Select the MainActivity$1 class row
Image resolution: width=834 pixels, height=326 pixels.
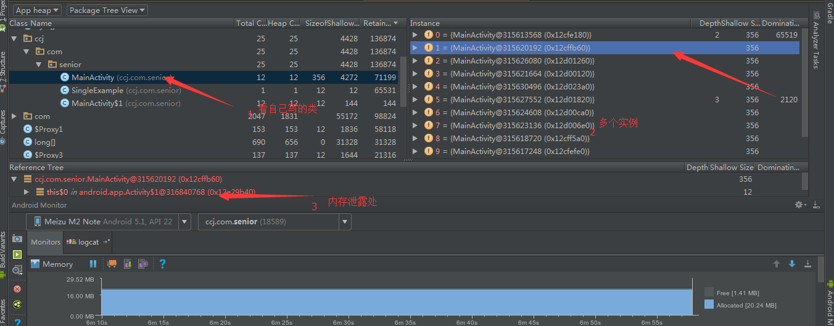click(204, 103)
